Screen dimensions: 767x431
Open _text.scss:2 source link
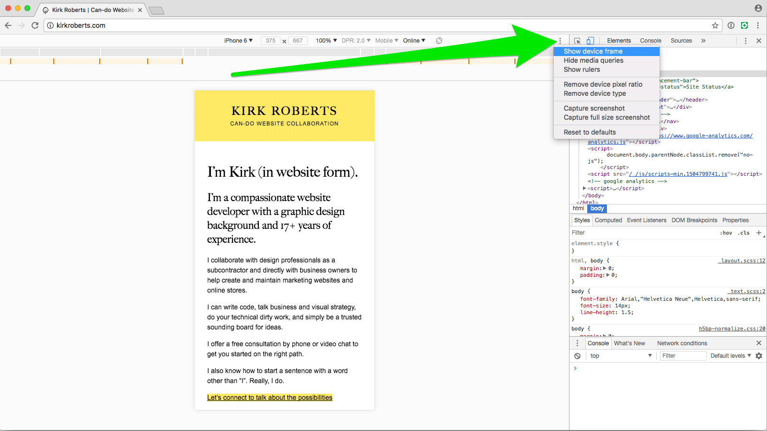click(x=746, y=291)
